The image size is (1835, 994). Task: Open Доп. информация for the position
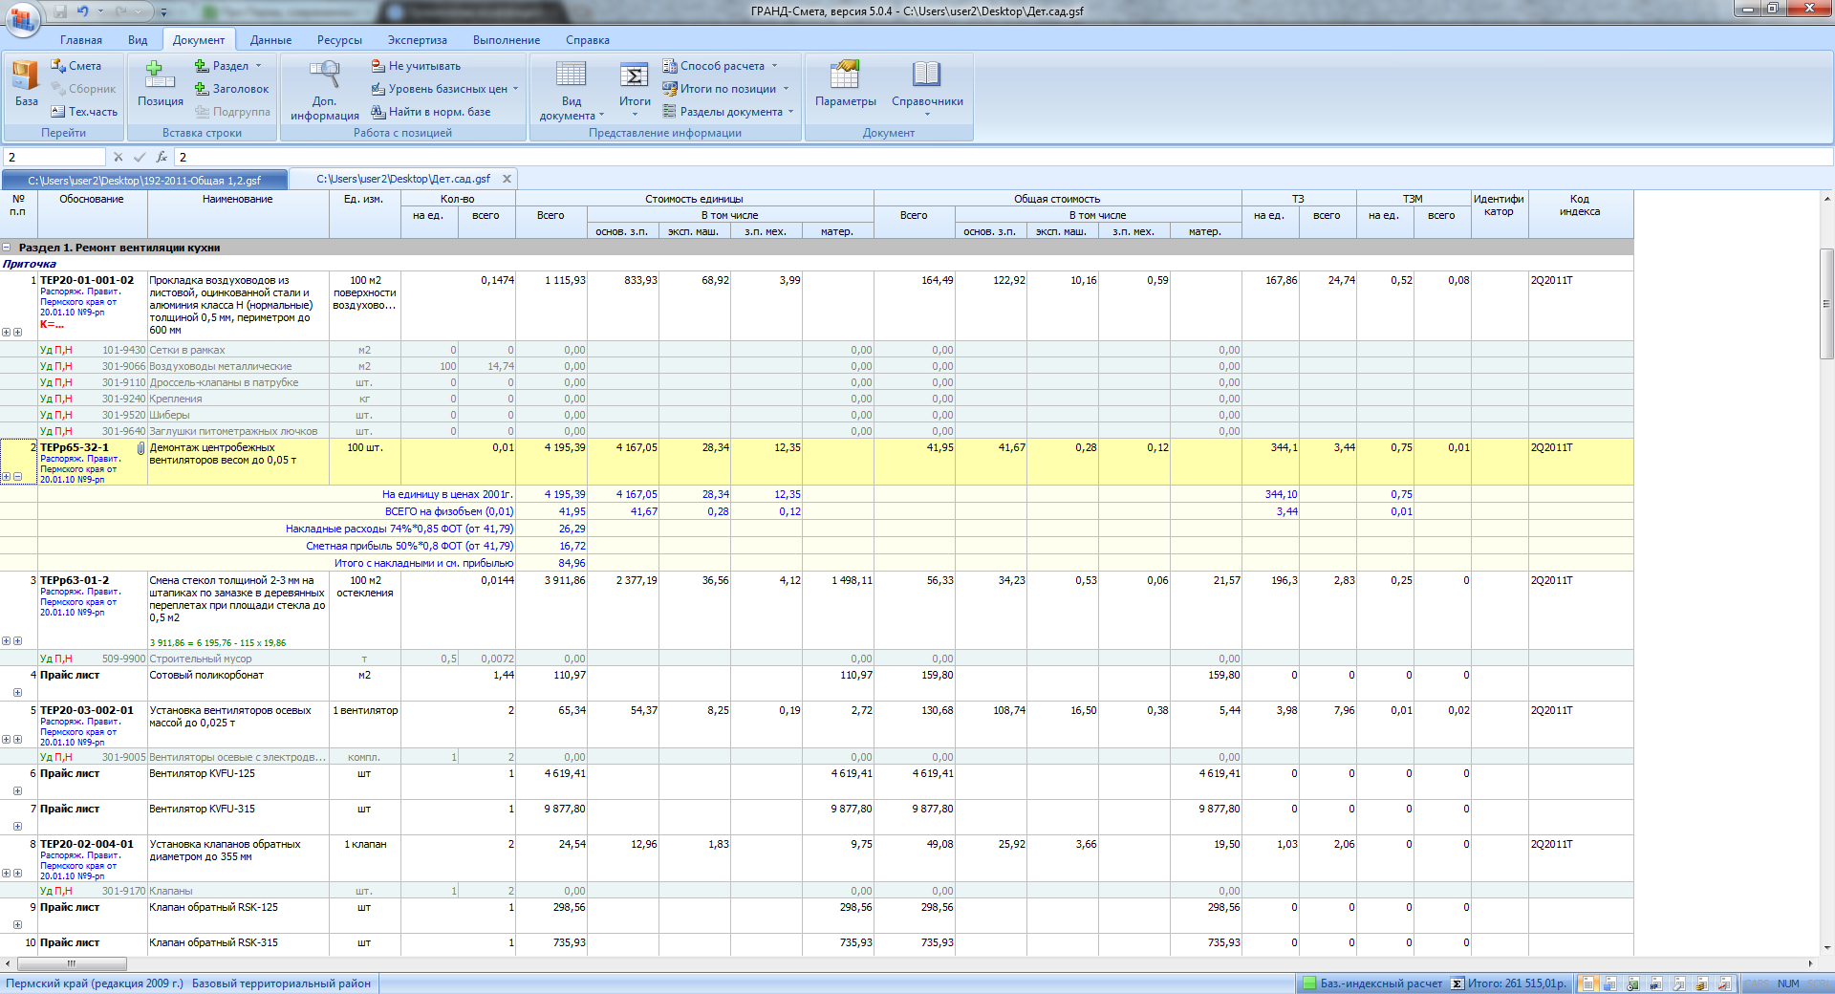coord(324,90)
